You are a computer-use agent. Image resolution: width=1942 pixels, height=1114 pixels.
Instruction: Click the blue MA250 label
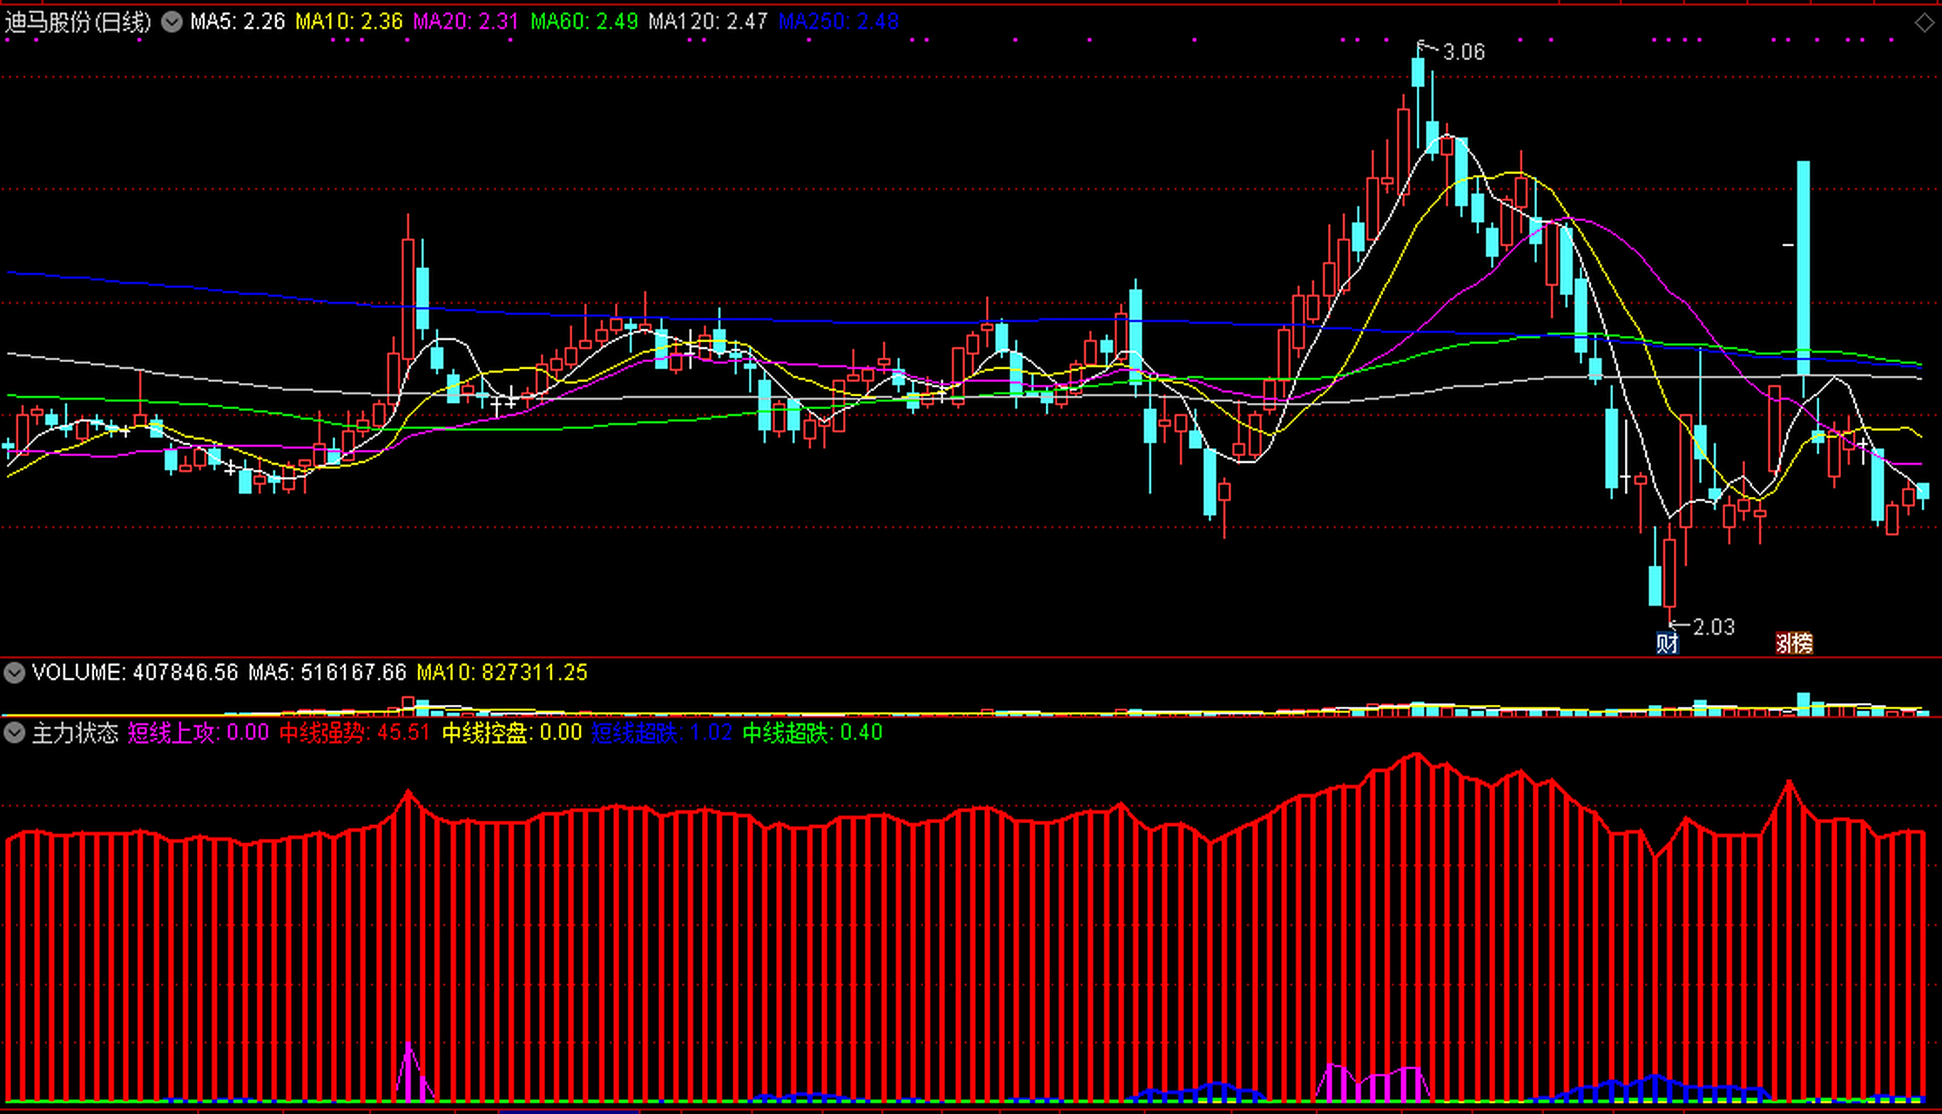tap(838, 22)
